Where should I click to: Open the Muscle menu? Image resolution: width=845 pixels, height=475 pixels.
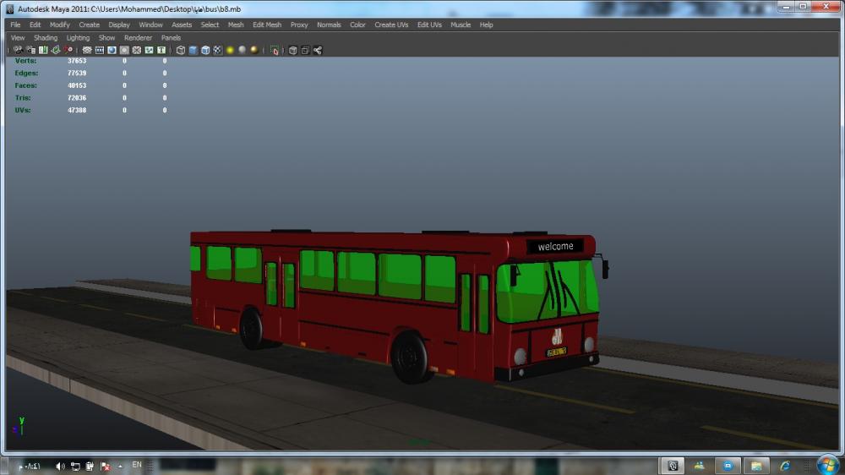[x=461, y=25]
